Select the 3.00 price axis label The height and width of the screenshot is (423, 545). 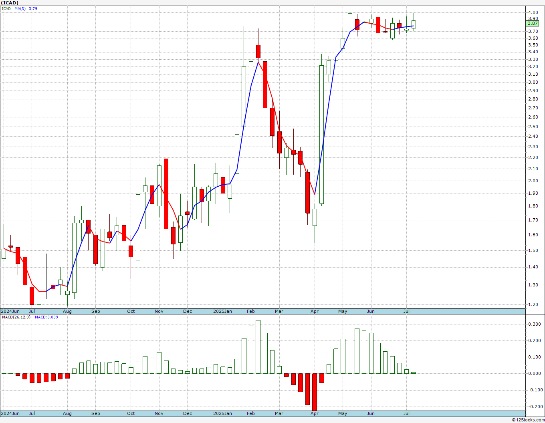point(533,82)
